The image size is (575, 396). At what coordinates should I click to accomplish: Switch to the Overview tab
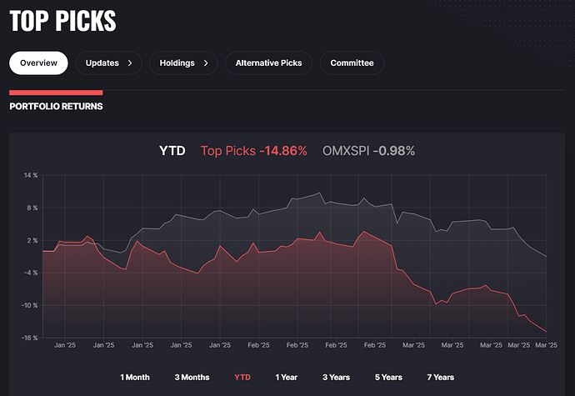pos(38,63)
